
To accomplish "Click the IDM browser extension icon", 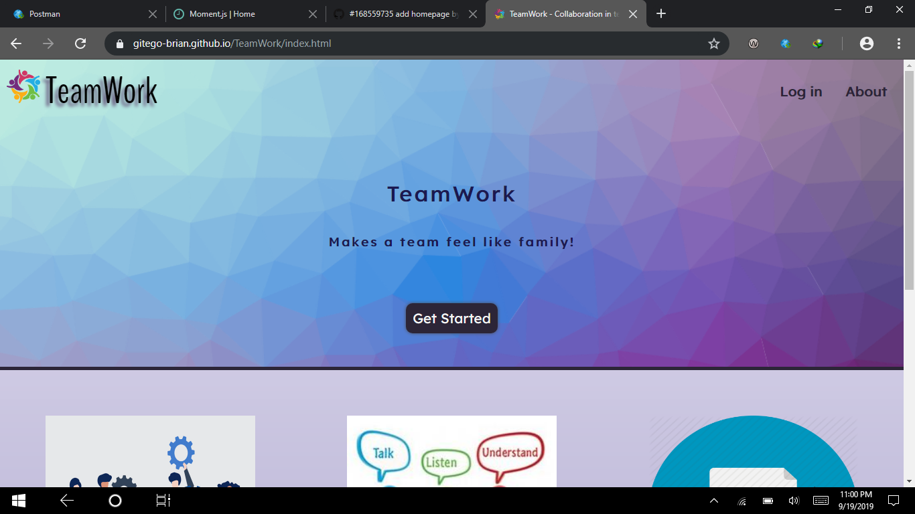I will pyautogui.click(x=818, y=44).
